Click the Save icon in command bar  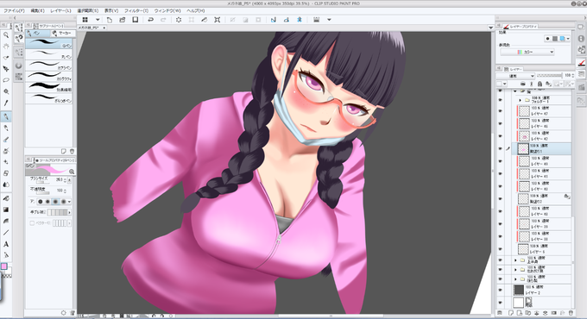(136, 20)
